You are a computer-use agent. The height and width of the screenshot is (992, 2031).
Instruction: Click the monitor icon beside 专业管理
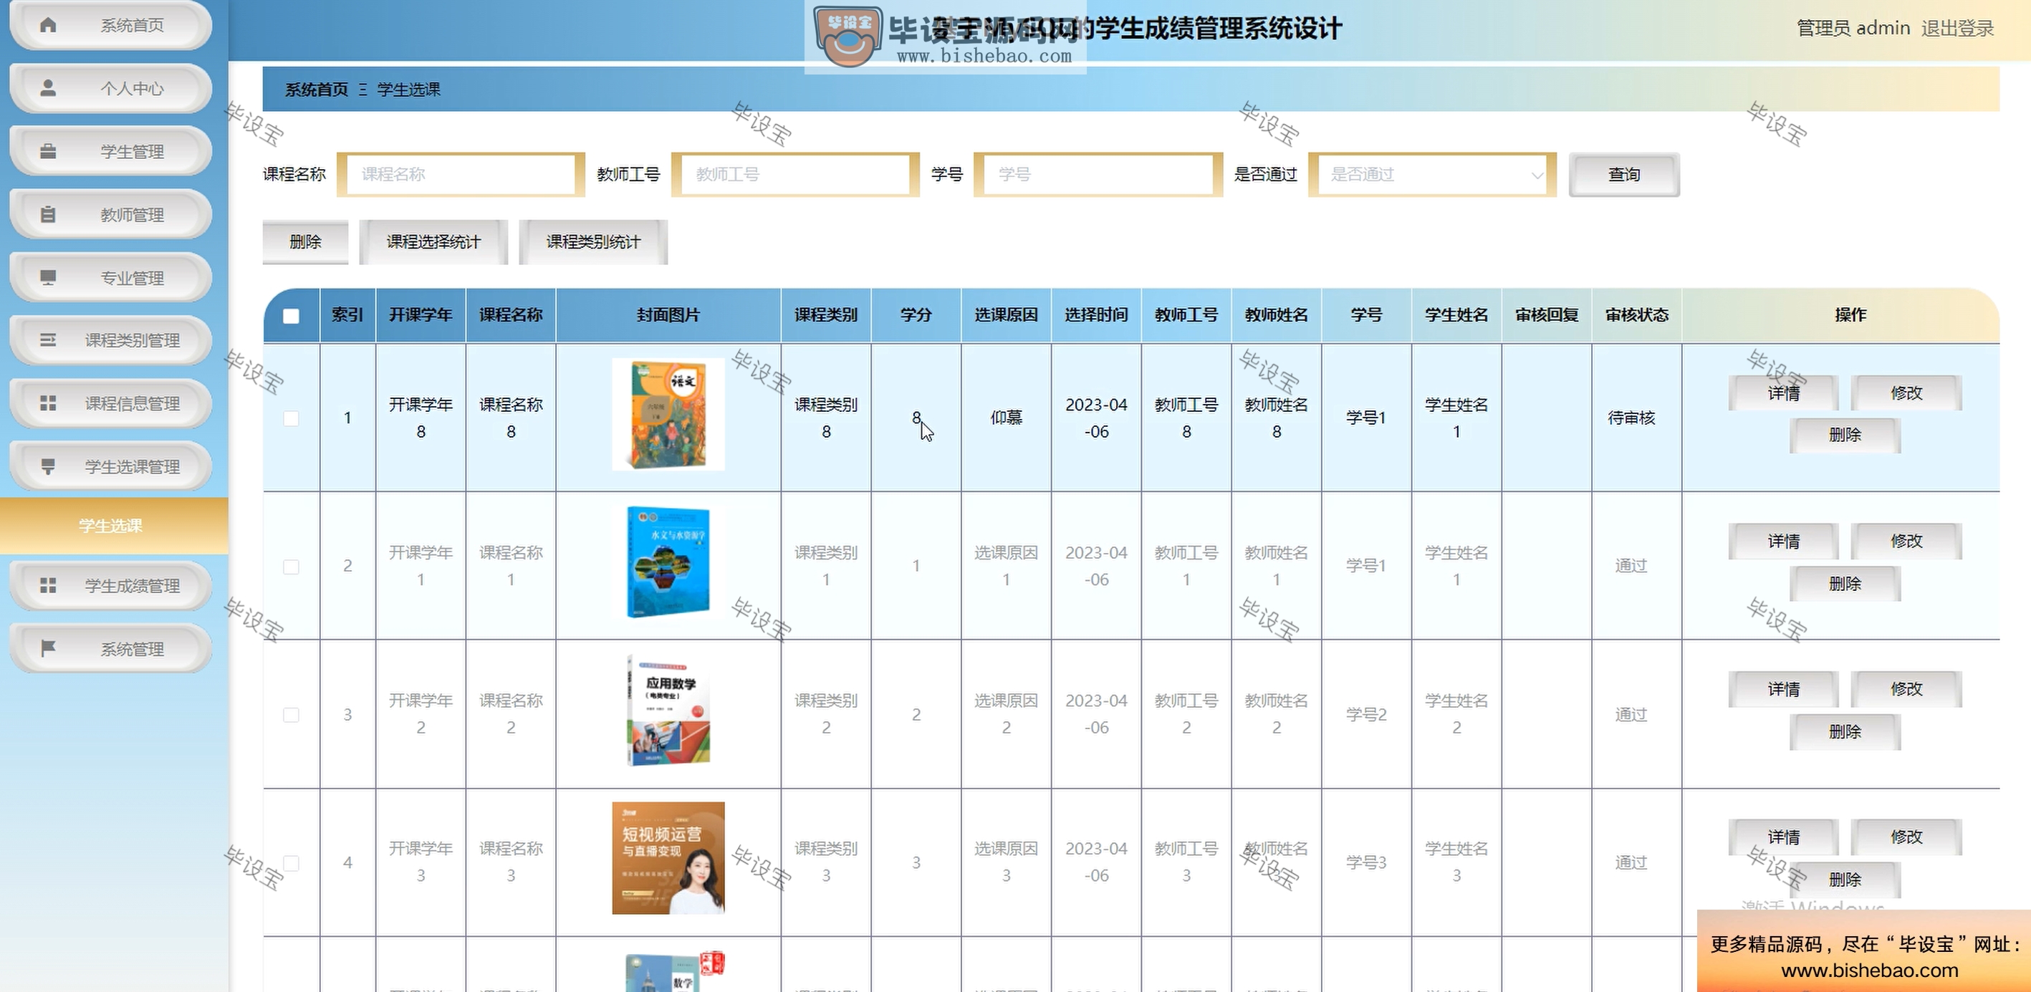(48, 276)
